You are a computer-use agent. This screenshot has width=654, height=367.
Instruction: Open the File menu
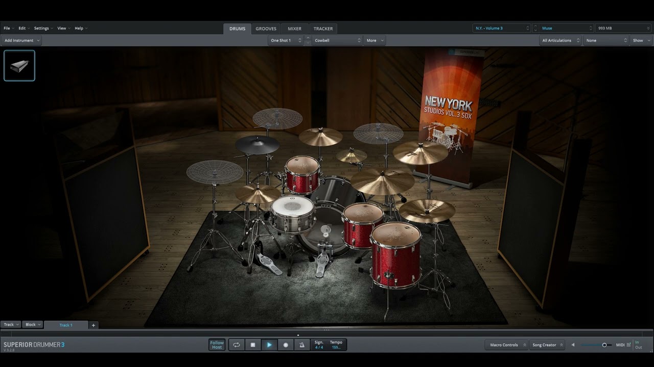pos(8,28)
